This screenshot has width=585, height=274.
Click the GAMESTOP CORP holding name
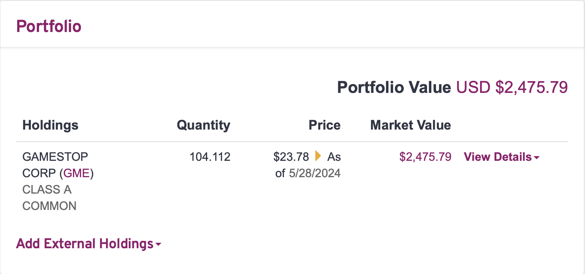tap(55, 157)
